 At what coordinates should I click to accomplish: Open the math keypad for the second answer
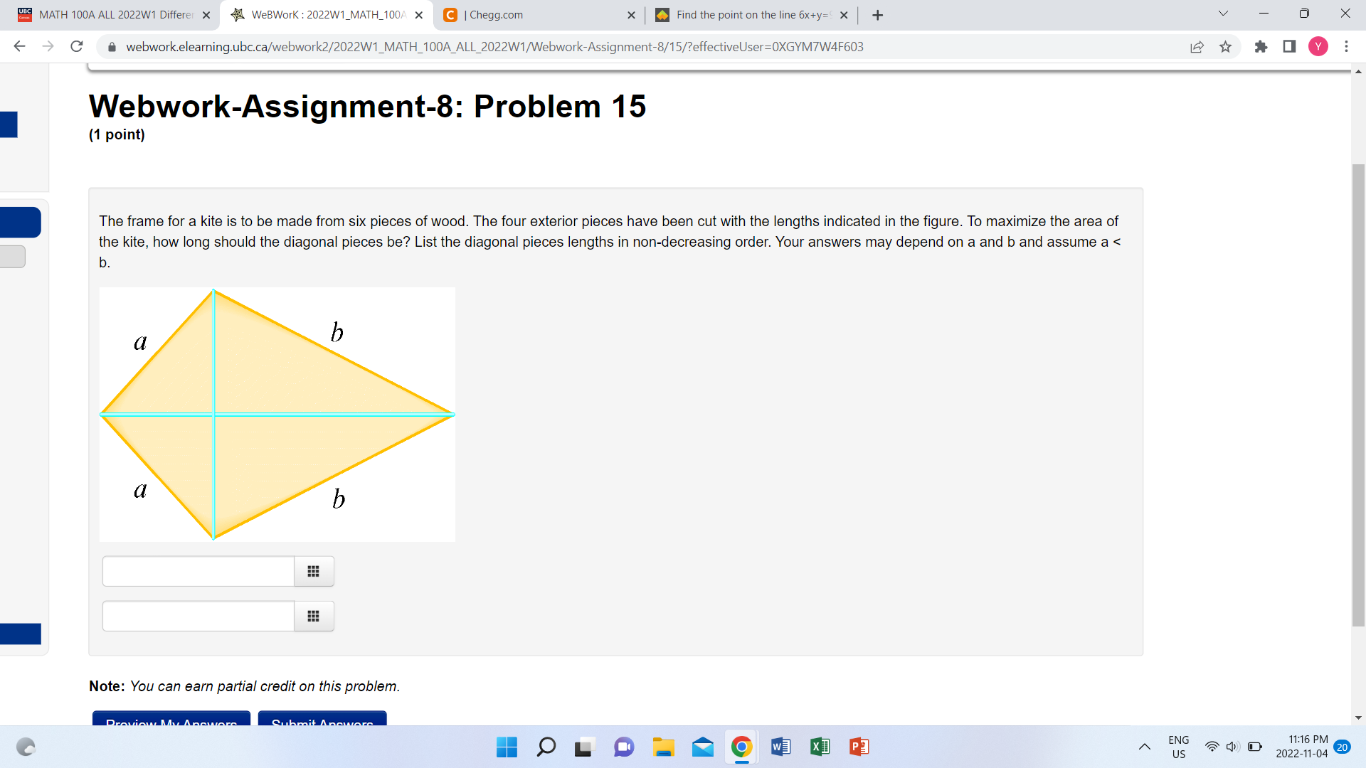[313, 616]
